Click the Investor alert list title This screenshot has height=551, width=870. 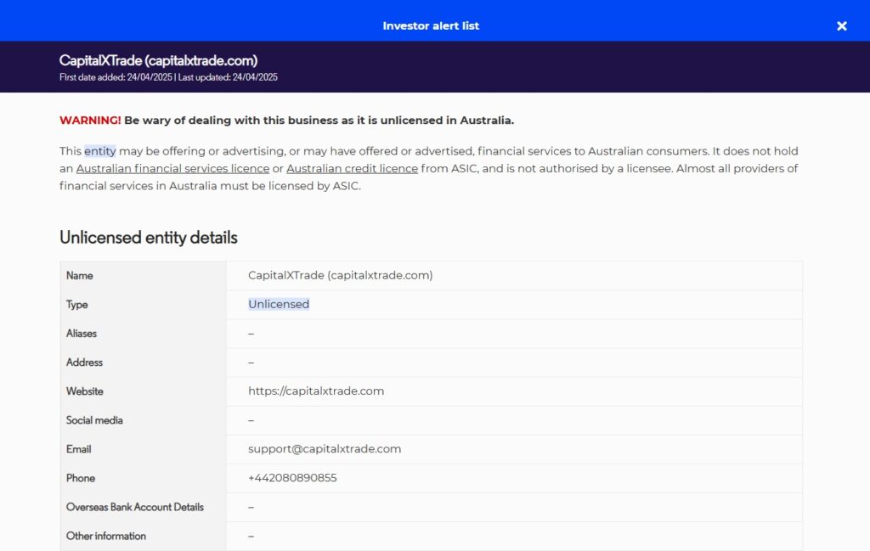(431, 26)
